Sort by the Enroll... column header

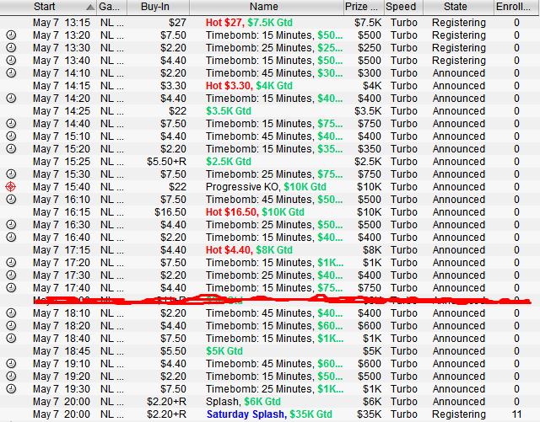pos(516,7)
